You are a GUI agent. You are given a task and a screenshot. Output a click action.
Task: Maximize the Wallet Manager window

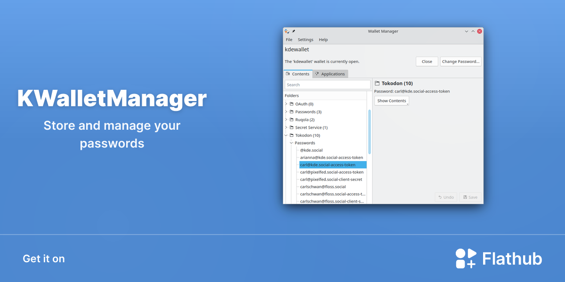tap(473, 31)
